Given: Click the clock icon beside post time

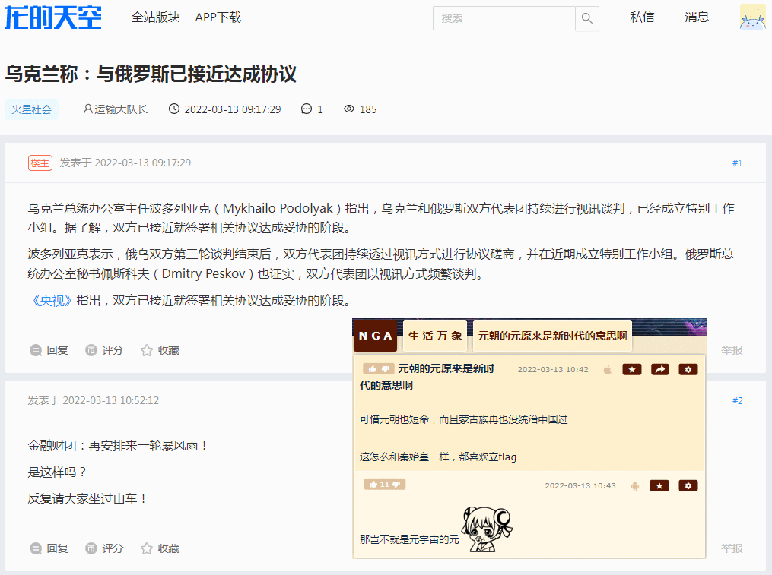Looking at the screenshot, I should (x=174, y=109).
